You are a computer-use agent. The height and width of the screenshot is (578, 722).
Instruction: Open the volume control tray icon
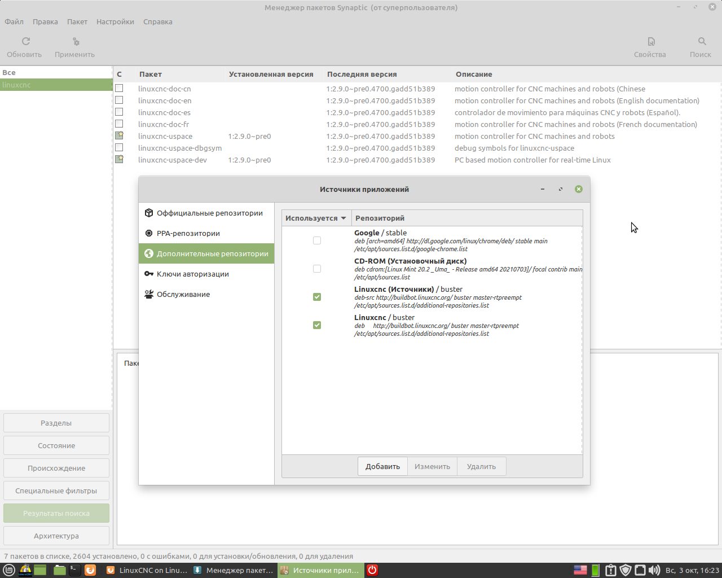click(x=654, y=570)
